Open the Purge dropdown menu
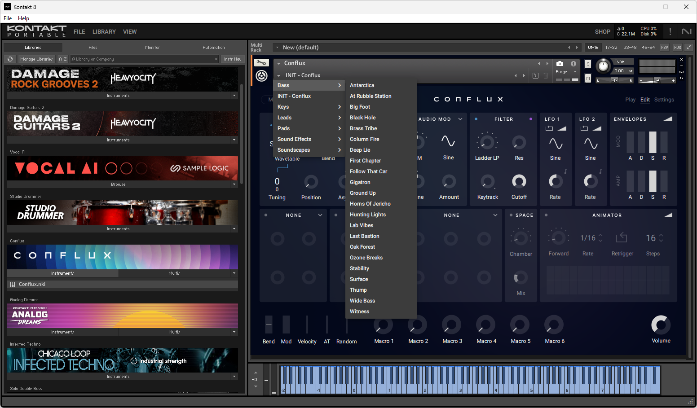Screen dimensions: 697x408 pos(565,72)
